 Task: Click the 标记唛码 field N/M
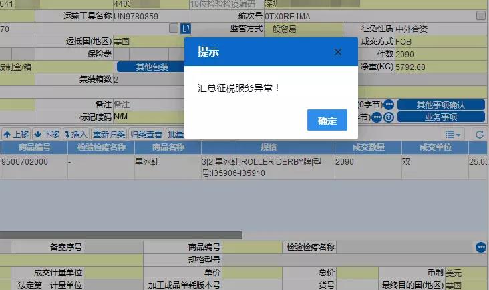[x=148, y=117]
